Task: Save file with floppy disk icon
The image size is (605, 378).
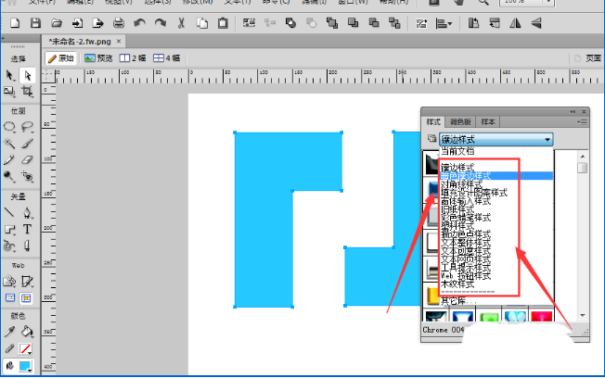Action: point(35,23)
